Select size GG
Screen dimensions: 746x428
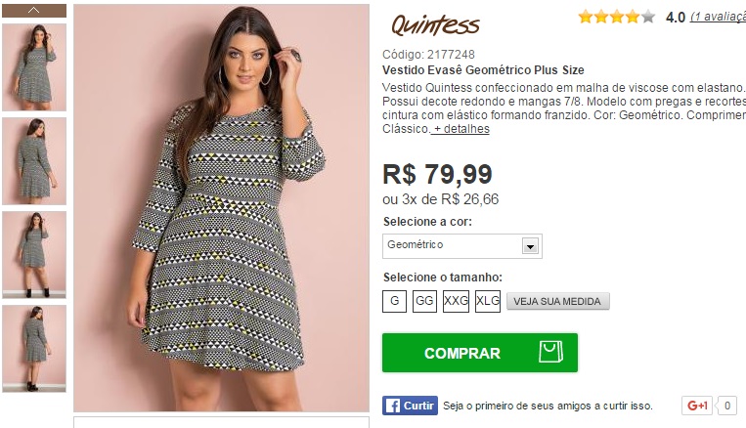424,301
